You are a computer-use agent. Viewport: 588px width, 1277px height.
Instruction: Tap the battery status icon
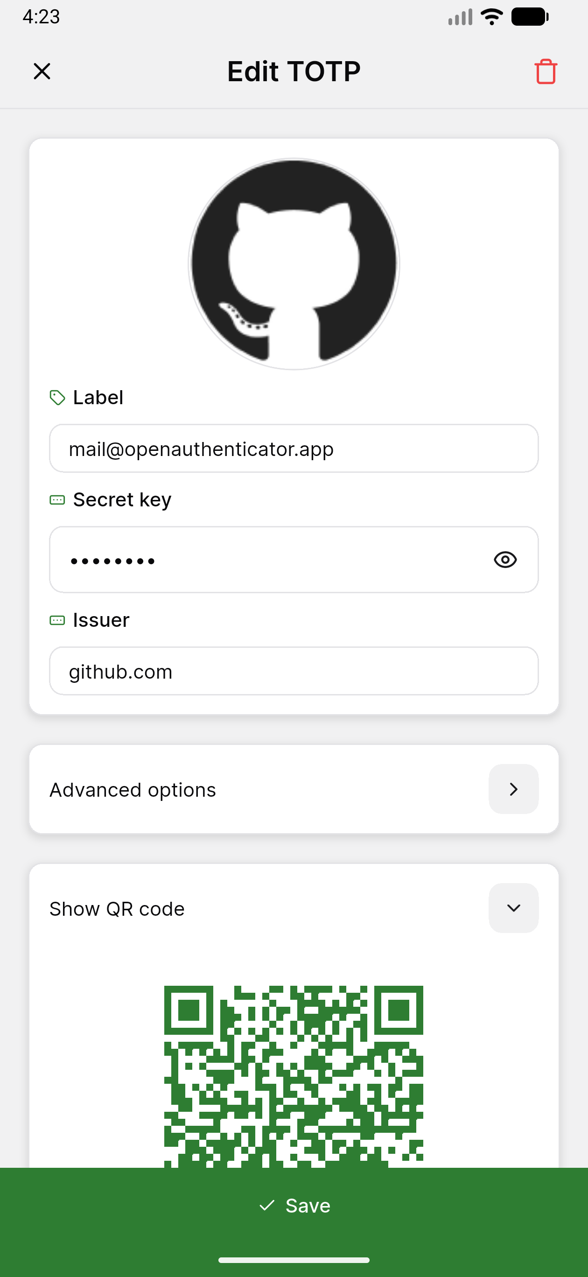coord(530,17)
